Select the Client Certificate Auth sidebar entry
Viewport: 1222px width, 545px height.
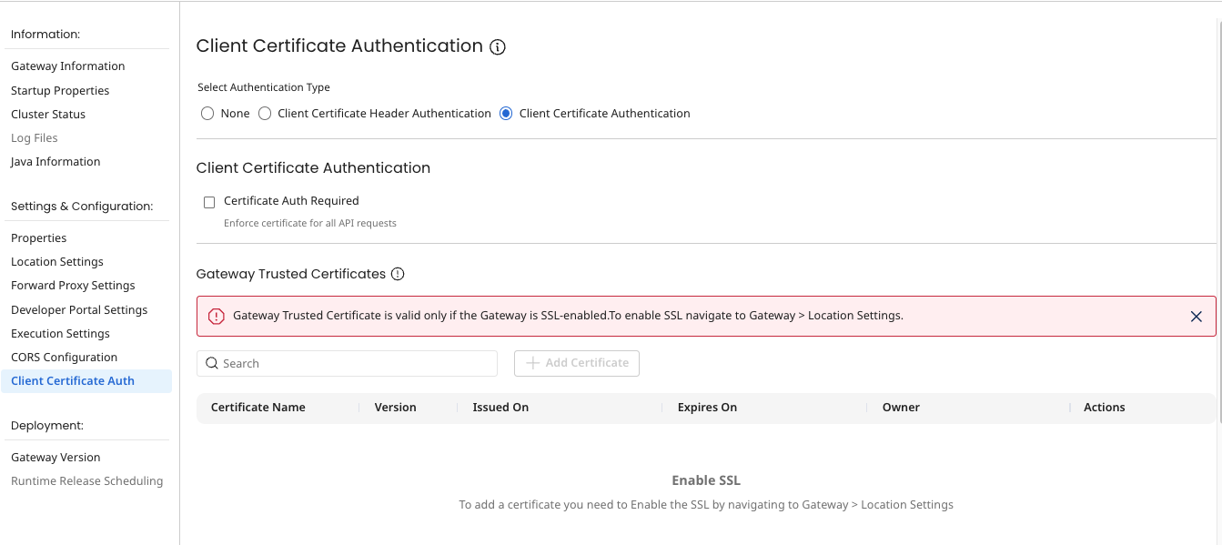[72, 380]
